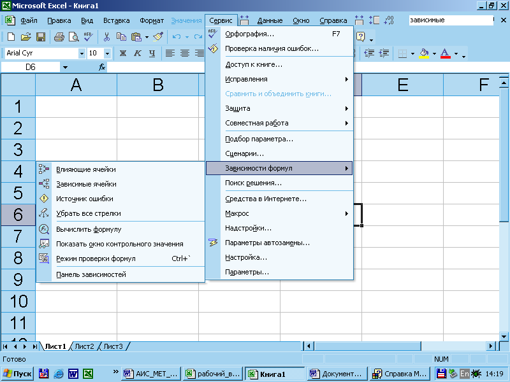Click the New workbook icon
Image resolution: width=510 pixels, height=382 pixels.
[x=11, y=37]
